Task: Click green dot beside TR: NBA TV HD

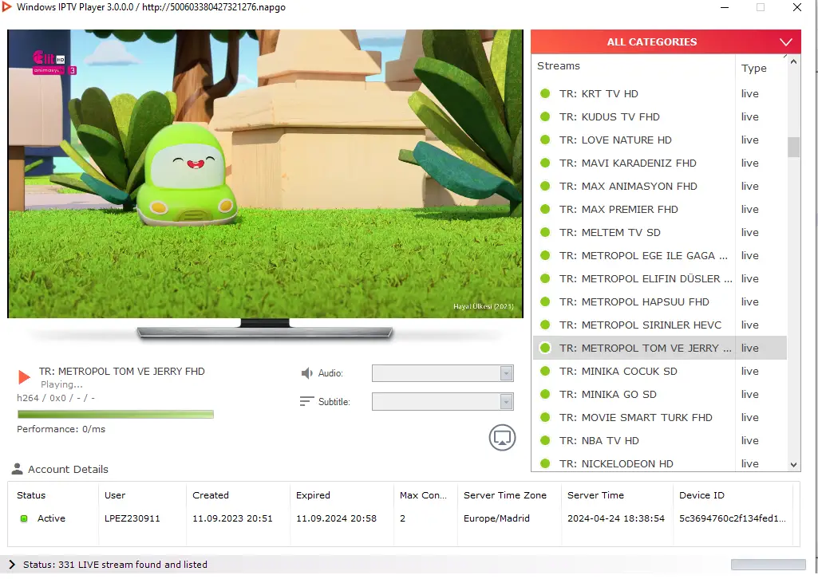Action: point(545,440)
